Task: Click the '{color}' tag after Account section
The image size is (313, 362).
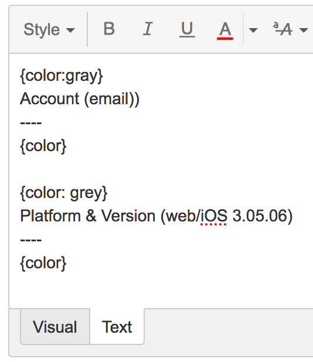Action: (x=43, y=146)
